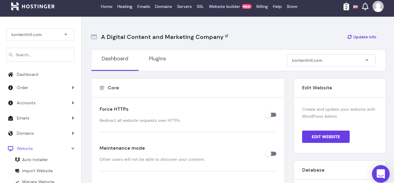Click the UK flag language icon
This screenshot has width=394, height=183.
pyautogui.click(x=355, y=7)
